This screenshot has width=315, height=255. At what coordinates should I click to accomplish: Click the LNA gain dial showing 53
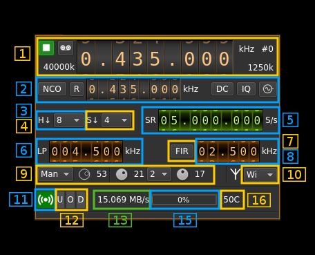pyautogui.click(x=84, y=174)
